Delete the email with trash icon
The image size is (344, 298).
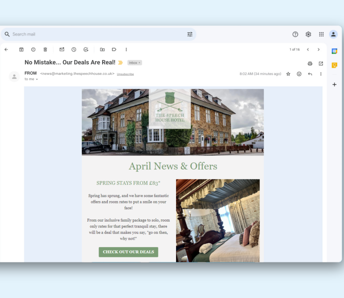[x=45, y=50]
